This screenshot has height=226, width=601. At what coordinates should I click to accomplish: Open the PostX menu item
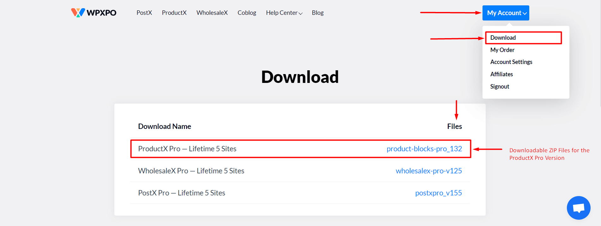pyautogui.click(x=144, y=13)
